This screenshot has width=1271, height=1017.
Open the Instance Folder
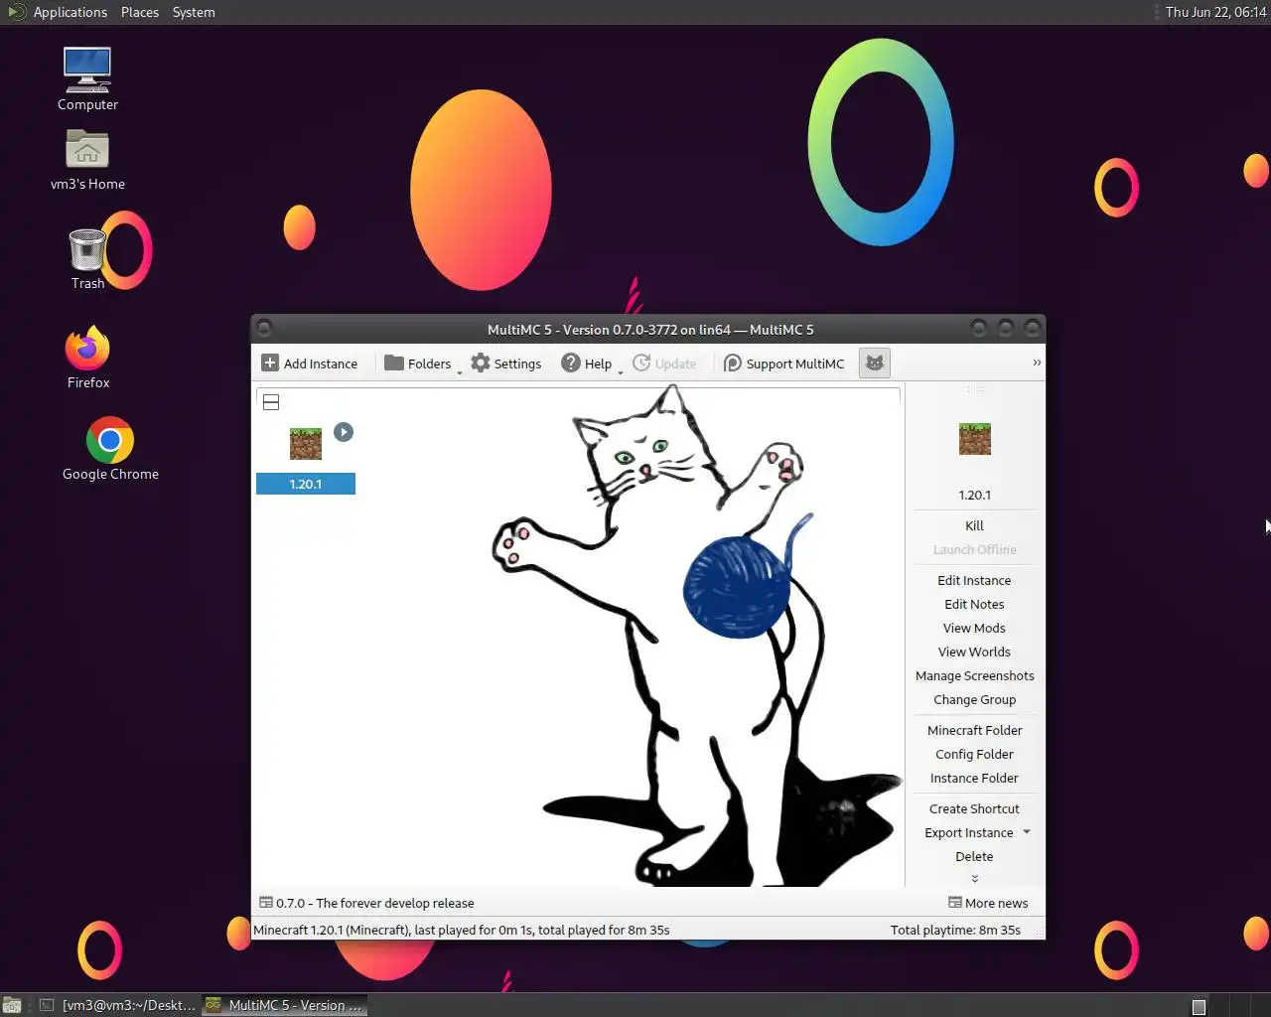[975, 778]
